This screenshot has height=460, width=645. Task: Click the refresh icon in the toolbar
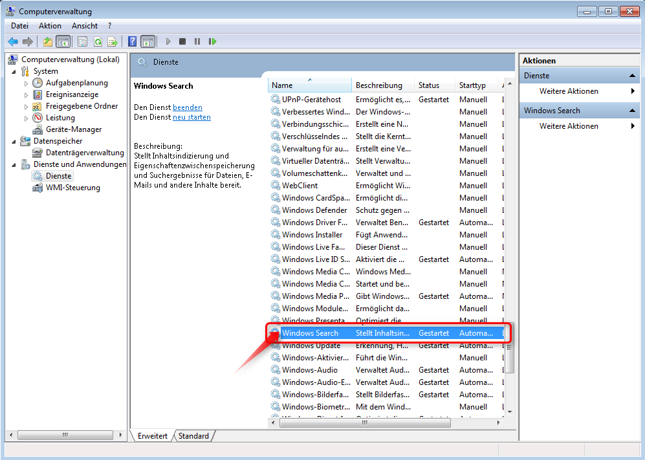tap(98, 41)
